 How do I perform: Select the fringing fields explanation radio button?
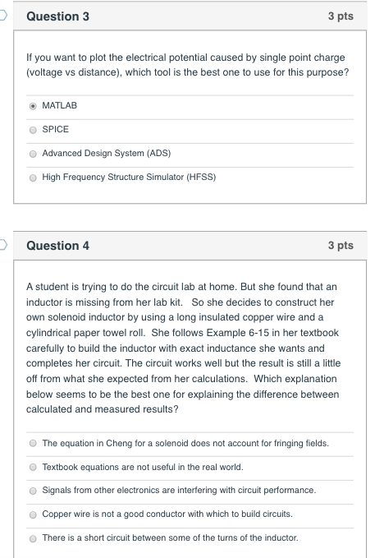tap(33, 443)
